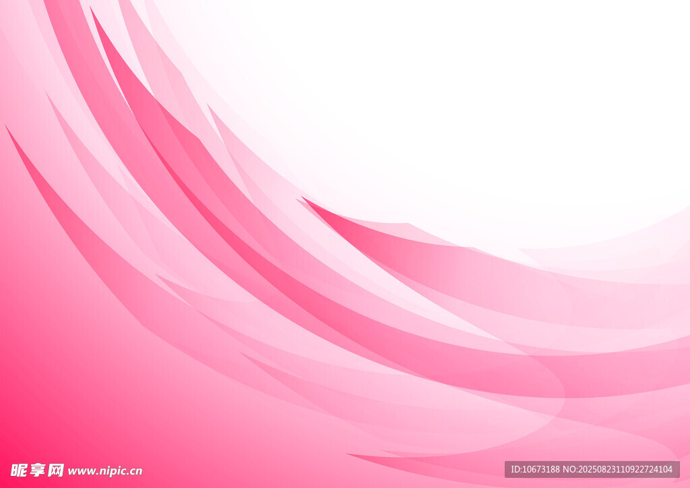Screen dimensions: 690x488
Task: Click the 昵 character in the logo
Action: click(x=19, y=470)
